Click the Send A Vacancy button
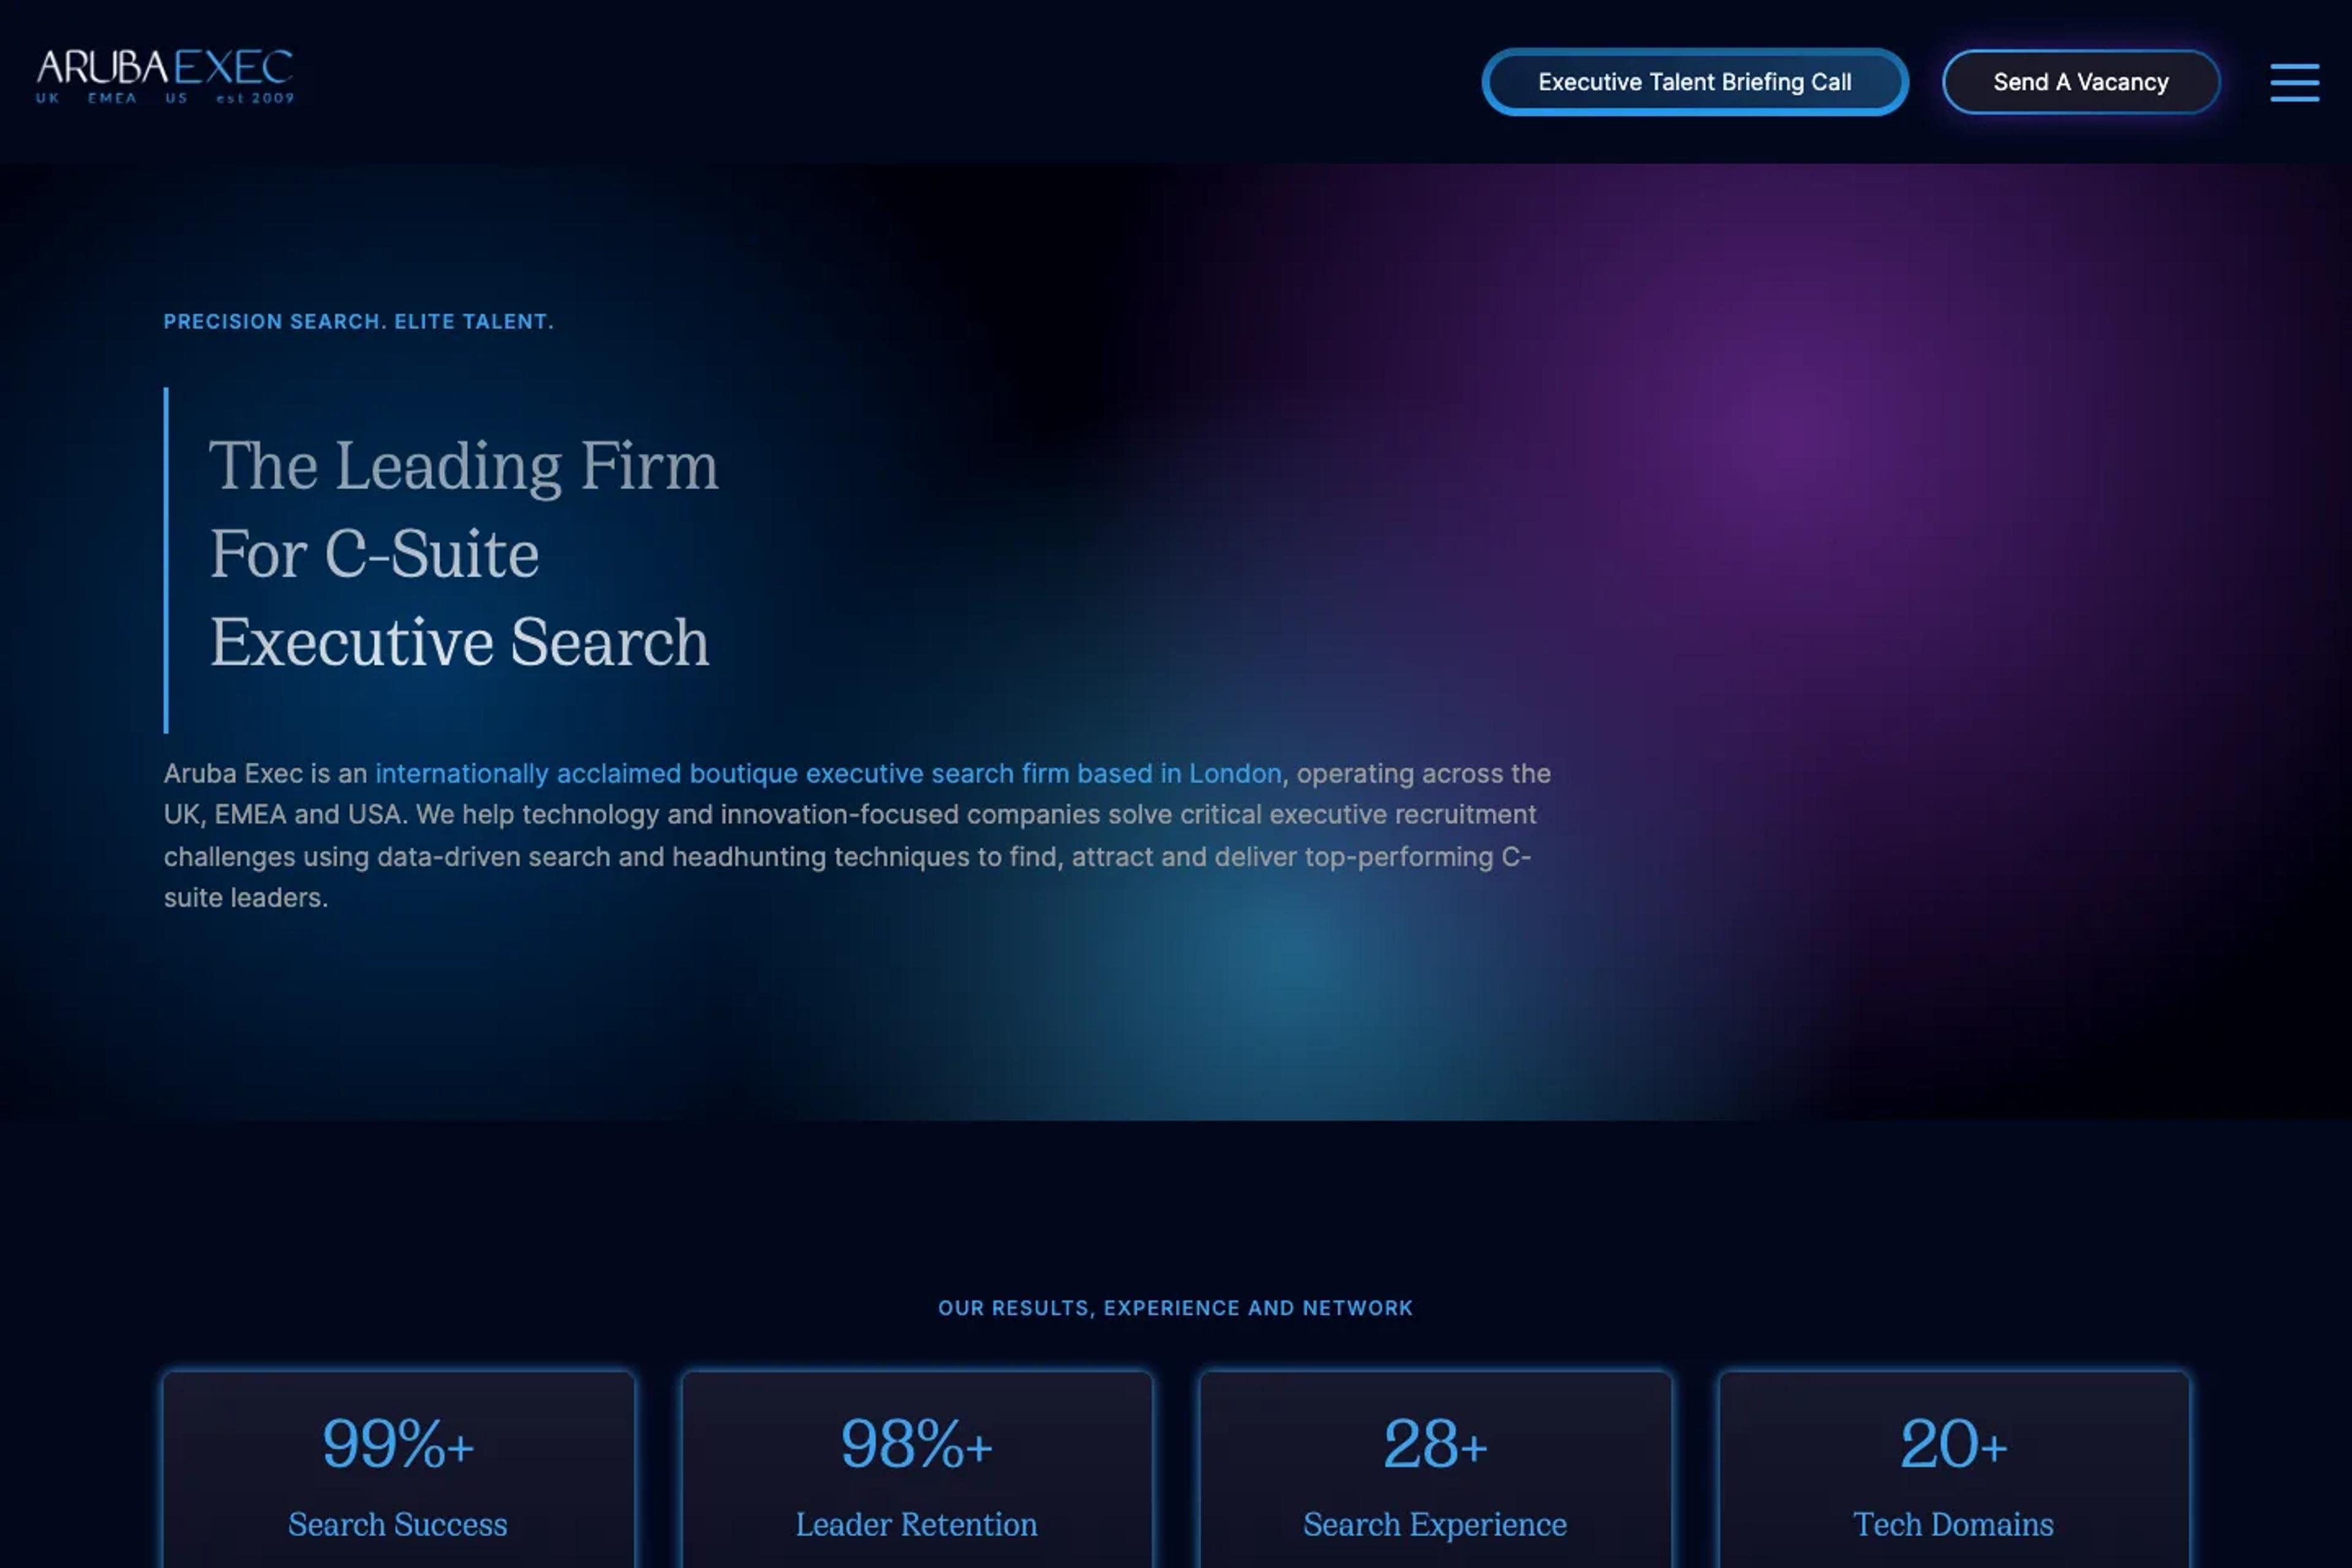 tap(2080, 82)
